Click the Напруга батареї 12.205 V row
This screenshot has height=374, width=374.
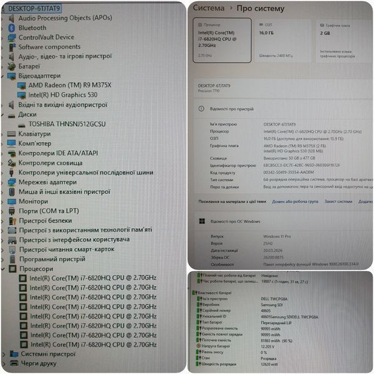point(236,346)
